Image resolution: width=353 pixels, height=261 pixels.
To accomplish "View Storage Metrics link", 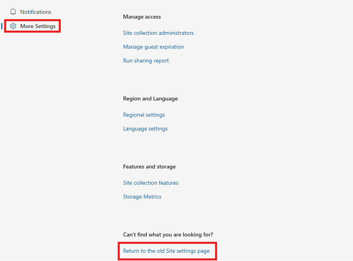I will (142, 197).
